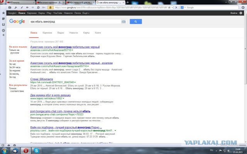Click the blue magnifier search button
Image resolution: width=247 pixels, height=154 pixels.
tap(136, 22)
